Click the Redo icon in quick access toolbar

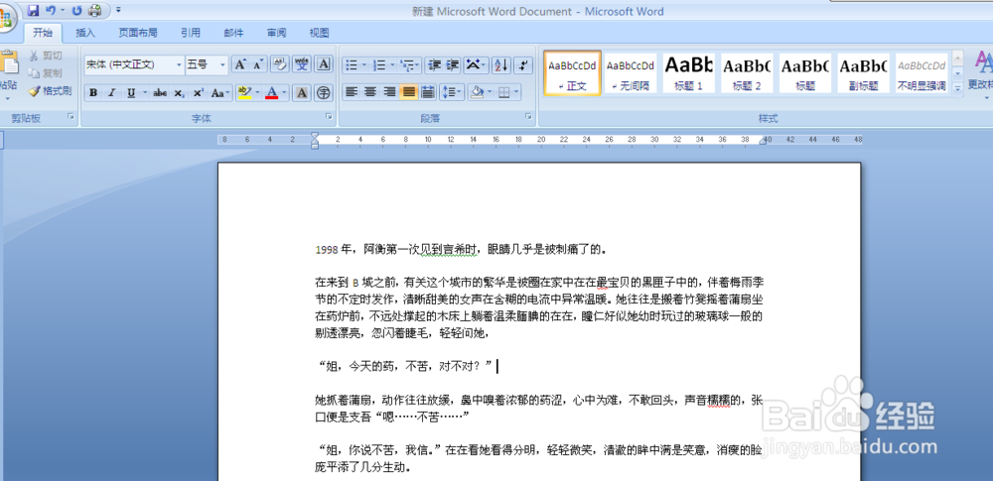[x=76, y=10]
